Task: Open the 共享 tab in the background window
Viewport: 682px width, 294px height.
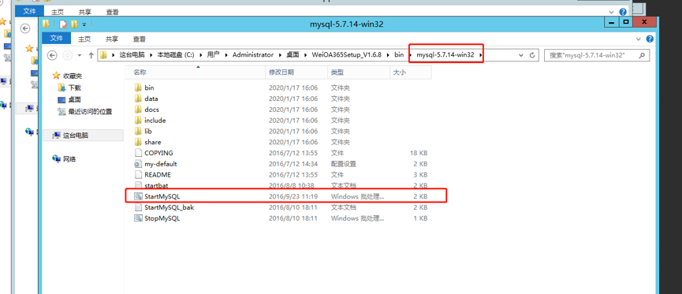Action: tap(85, 12)
